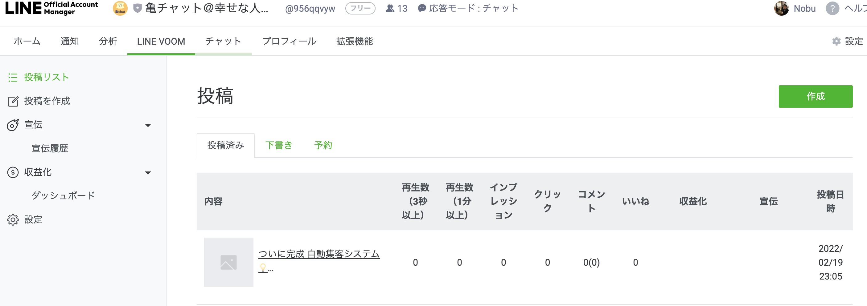Click the 収益化 dollar coin icon
Viewport: 867px width, 306px height.
pyautogui.click(x=13, y=172)
